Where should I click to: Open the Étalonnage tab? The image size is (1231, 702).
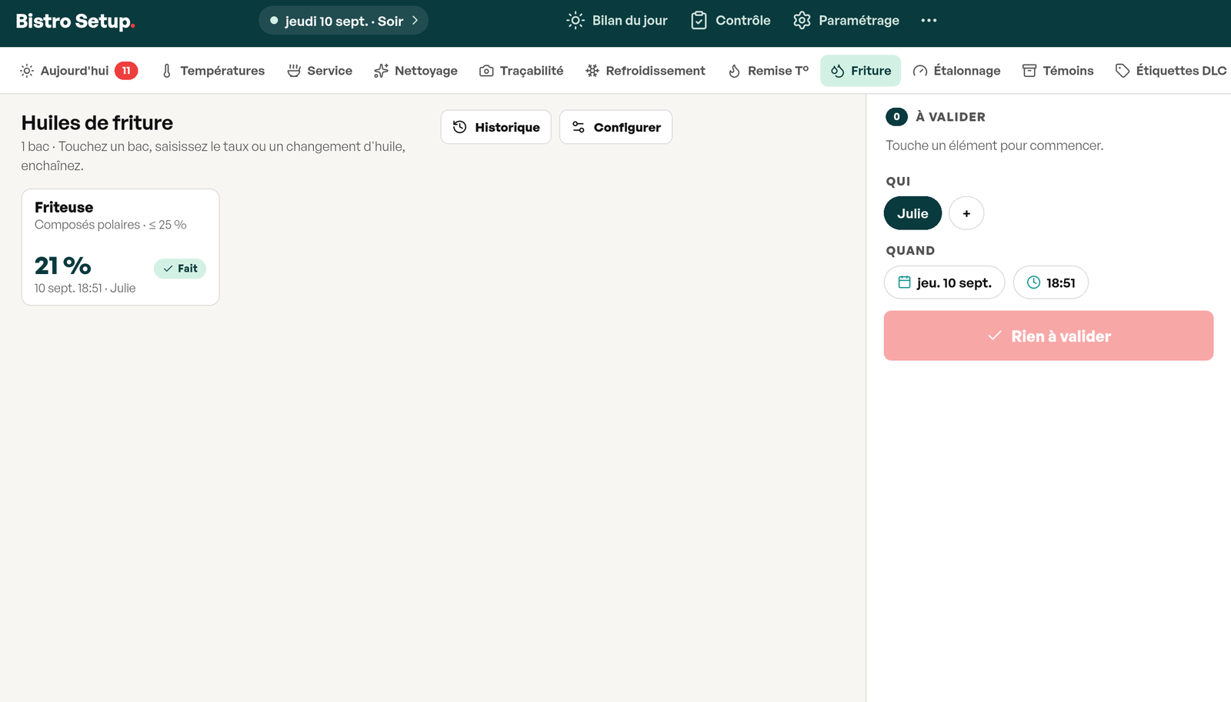956,71
